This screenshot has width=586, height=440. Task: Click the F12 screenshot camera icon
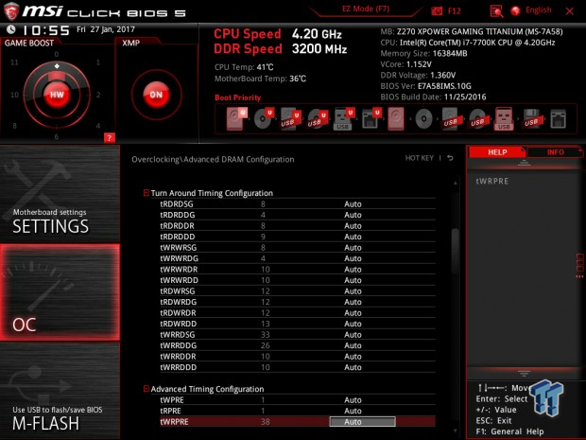pyautogui.click(x=437, y=10)
